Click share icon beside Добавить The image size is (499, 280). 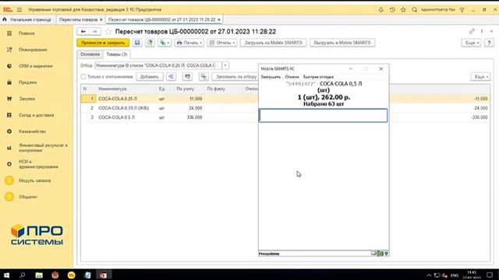coord(171,76)
